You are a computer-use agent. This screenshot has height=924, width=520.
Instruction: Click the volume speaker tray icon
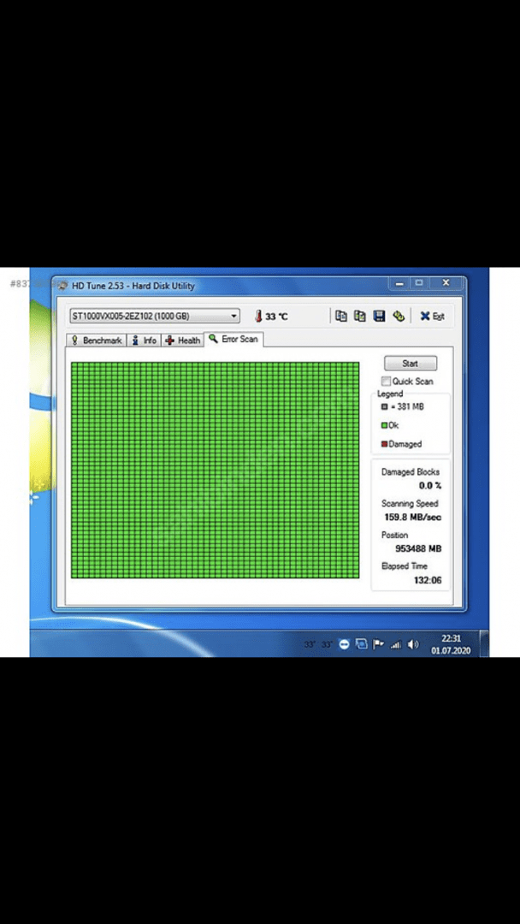click(413, 644)
